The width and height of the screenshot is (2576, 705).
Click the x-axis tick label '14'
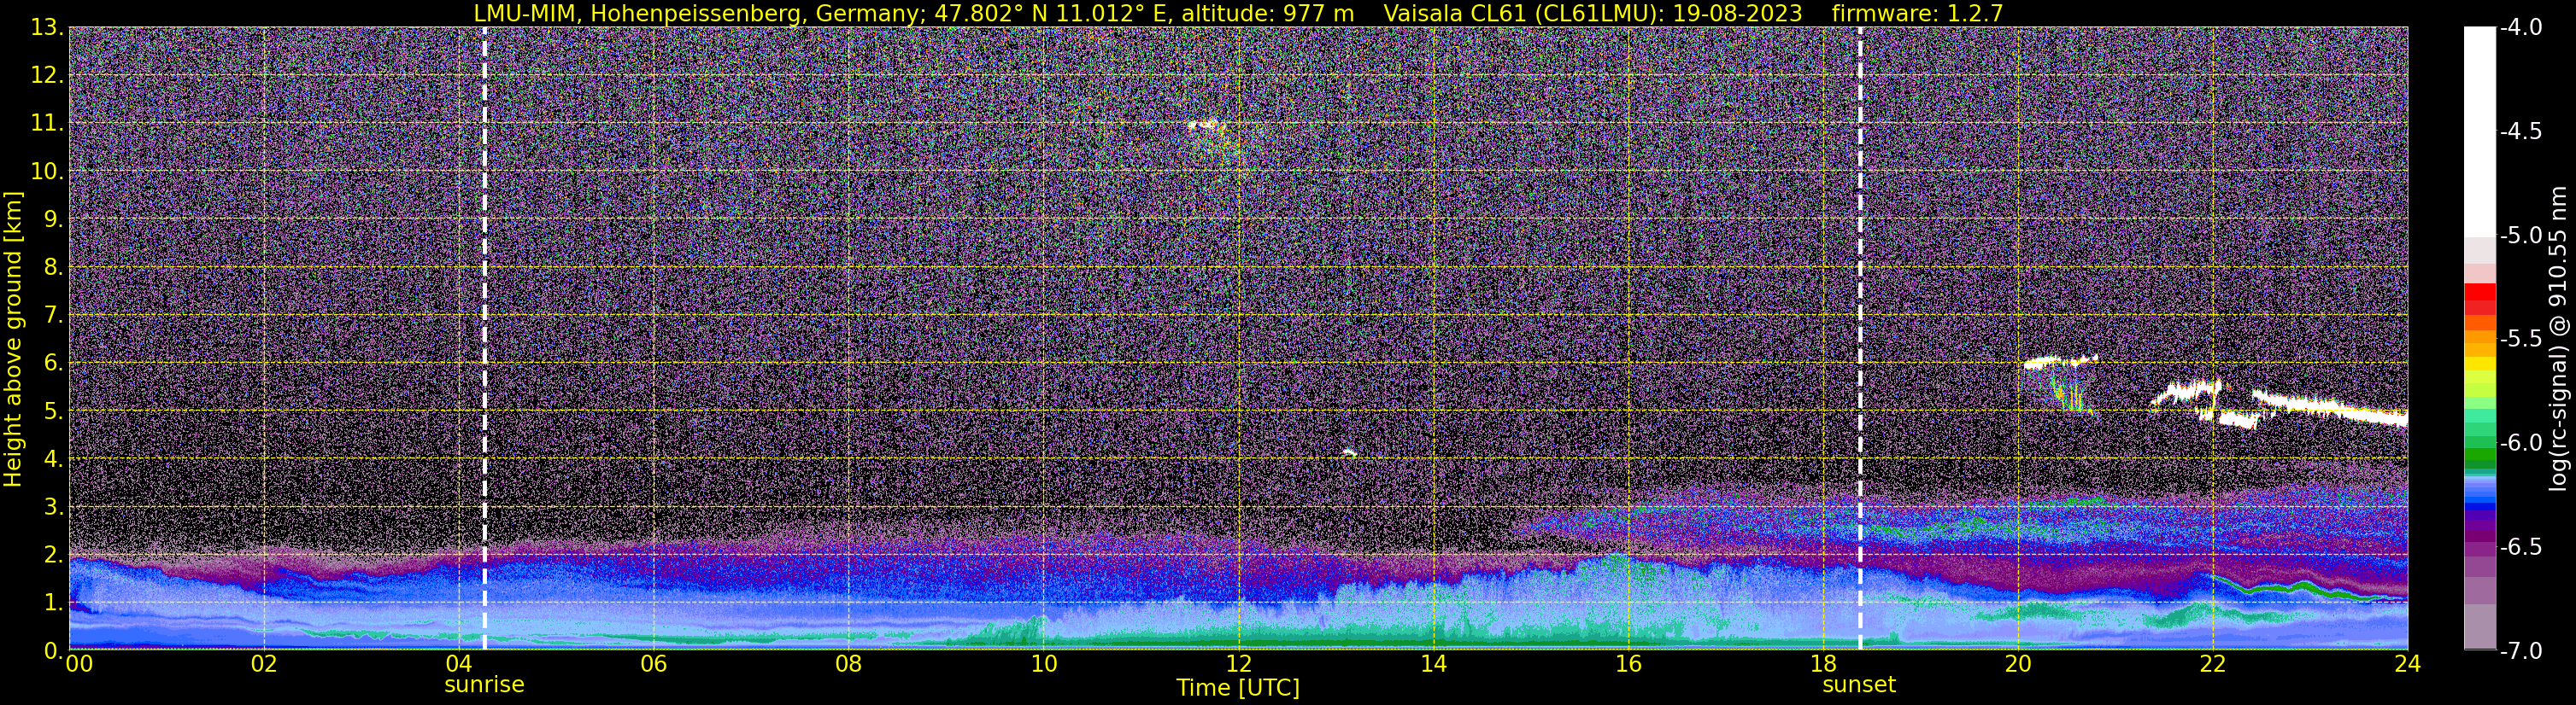click(x=1433, y=664)
